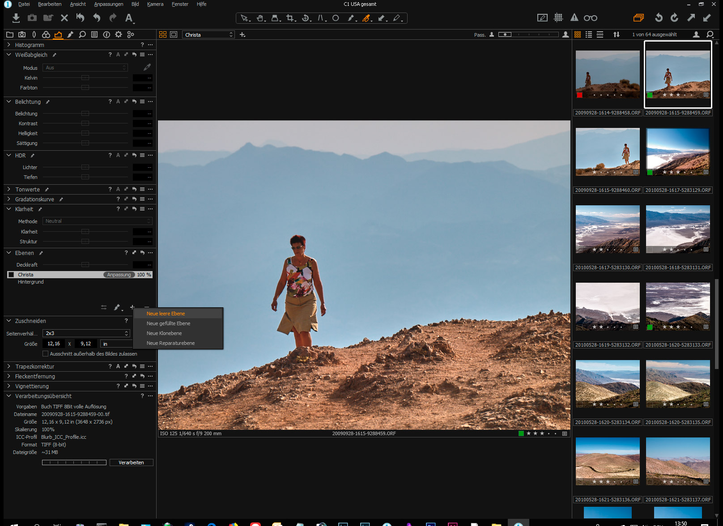
Task: Click the Verarbeiten button
Action: point(131,462)
